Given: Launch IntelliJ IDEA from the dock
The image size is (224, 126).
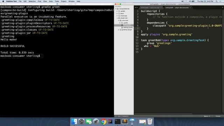Looking at the screenshot, I should click(x=110, y=121).
